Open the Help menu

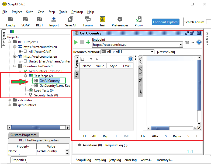(x=91, y=12)
